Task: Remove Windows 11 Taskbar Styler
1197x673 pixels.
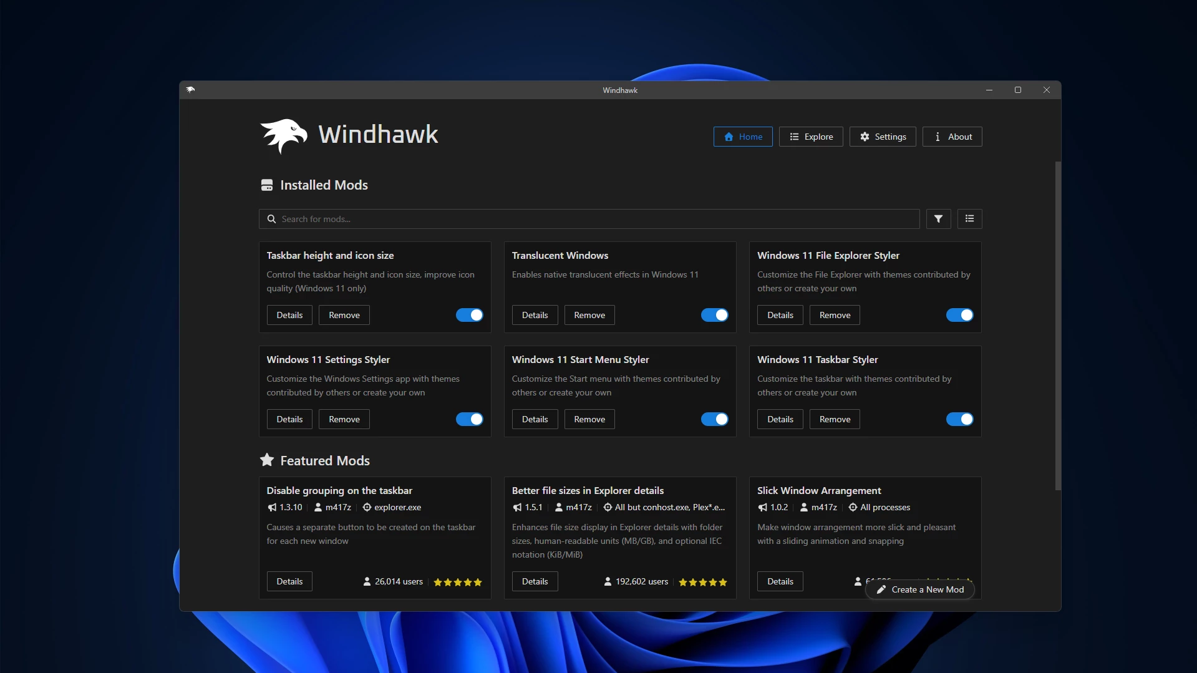Action: point(835,419)
